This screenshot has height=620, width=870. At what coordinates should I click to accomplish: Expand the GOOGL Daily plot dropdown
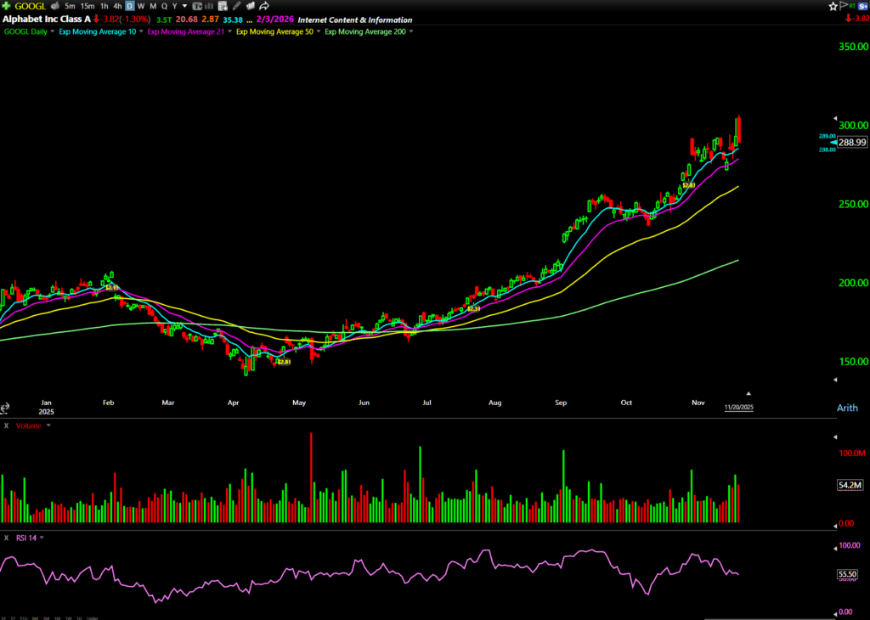(54, 31)
